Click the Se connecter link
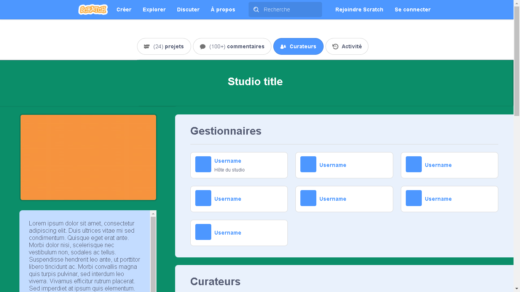This screenshot has height=292, width=520. (x=413, y=10)
